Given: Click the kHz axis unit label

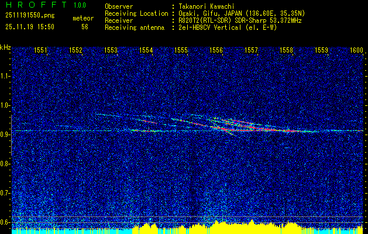Looking at the screenshot, I should pos(5,47).
